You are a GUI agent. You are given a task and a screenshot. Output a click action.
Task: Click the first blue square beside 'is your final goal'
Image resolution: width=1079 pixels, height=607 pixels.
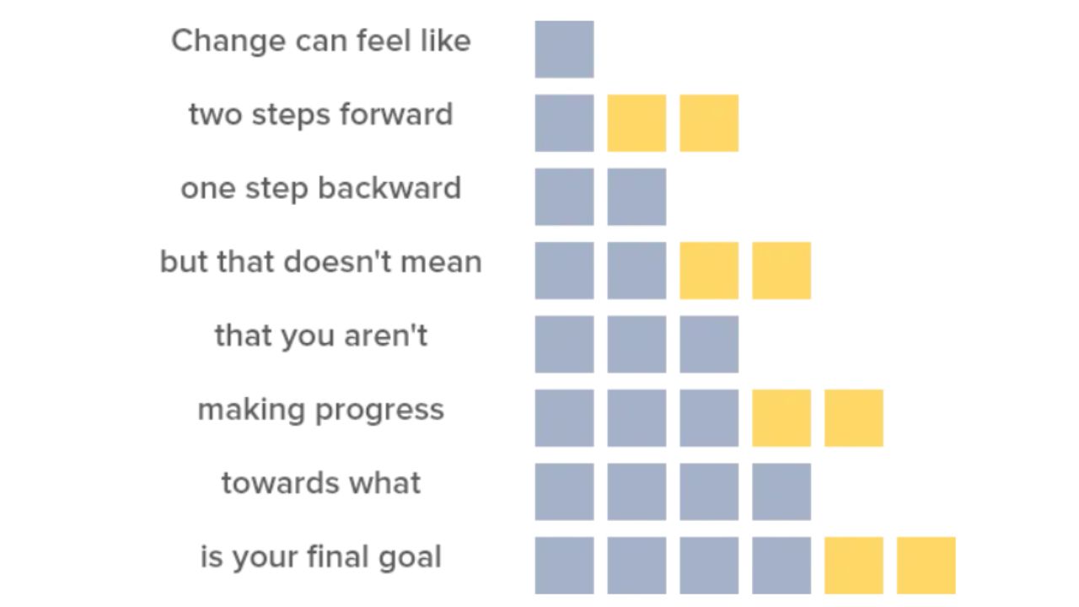[564, 566]
